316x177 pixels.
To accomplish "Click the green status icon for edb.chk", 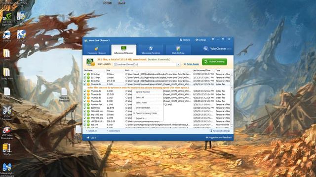I will click(88, 124).
